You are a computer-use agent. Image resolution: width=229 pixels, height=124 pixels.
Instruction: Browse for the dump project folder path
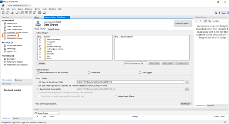pos(187,82)
